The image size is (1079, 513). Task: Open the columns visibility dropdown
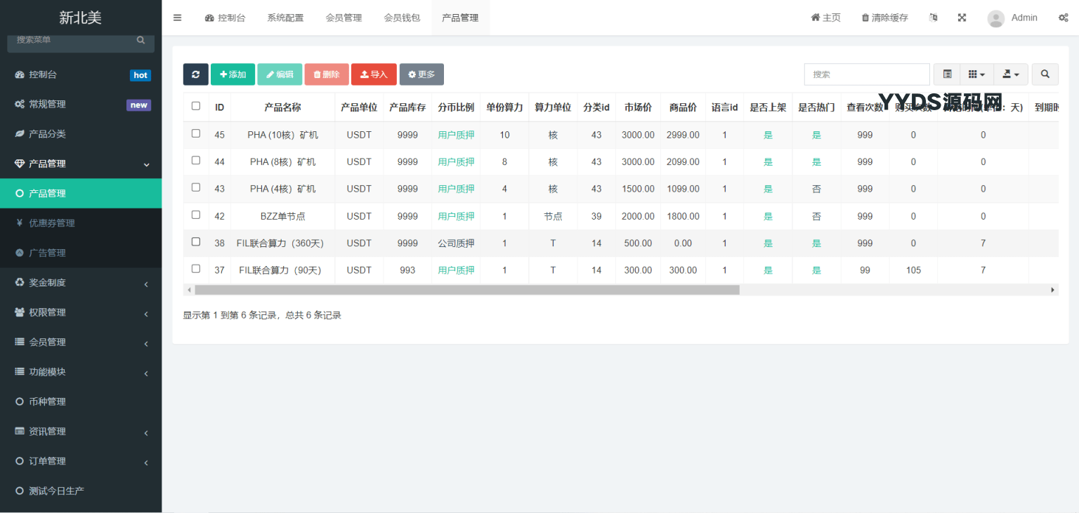click(x=976, y=74)
